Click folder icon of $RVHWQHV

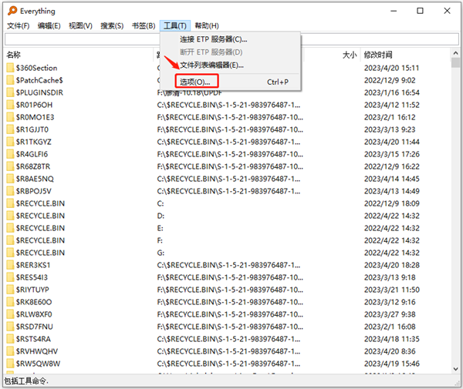10,351
